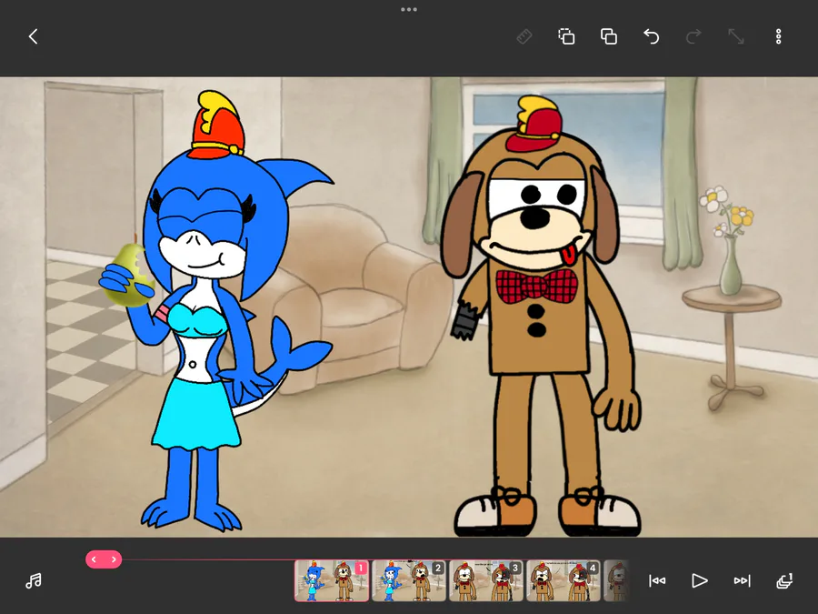Viewport: 818px width, 614px height.
Task: Jump to the first frame
Action: pos(657,580)
